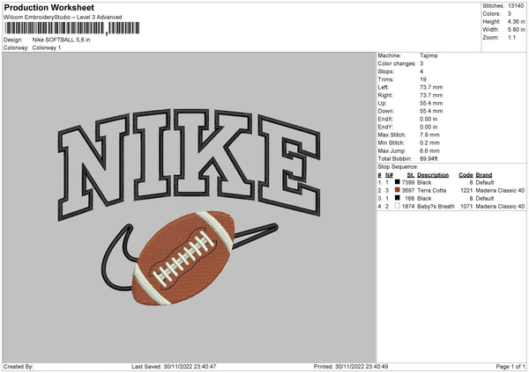This screenshot has width=529, height=373.
Task: Click the Last Saved timestamp
Action: [174, 366]
